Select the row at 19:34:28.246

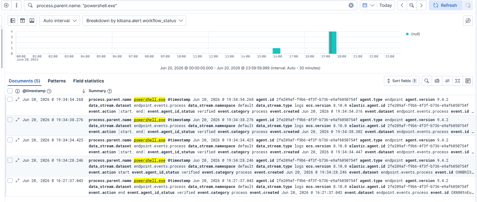10,160
